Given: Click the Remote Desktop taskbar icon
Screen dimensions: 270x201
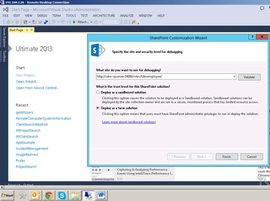Looking at the screenshot, I should tap(88, 195).
